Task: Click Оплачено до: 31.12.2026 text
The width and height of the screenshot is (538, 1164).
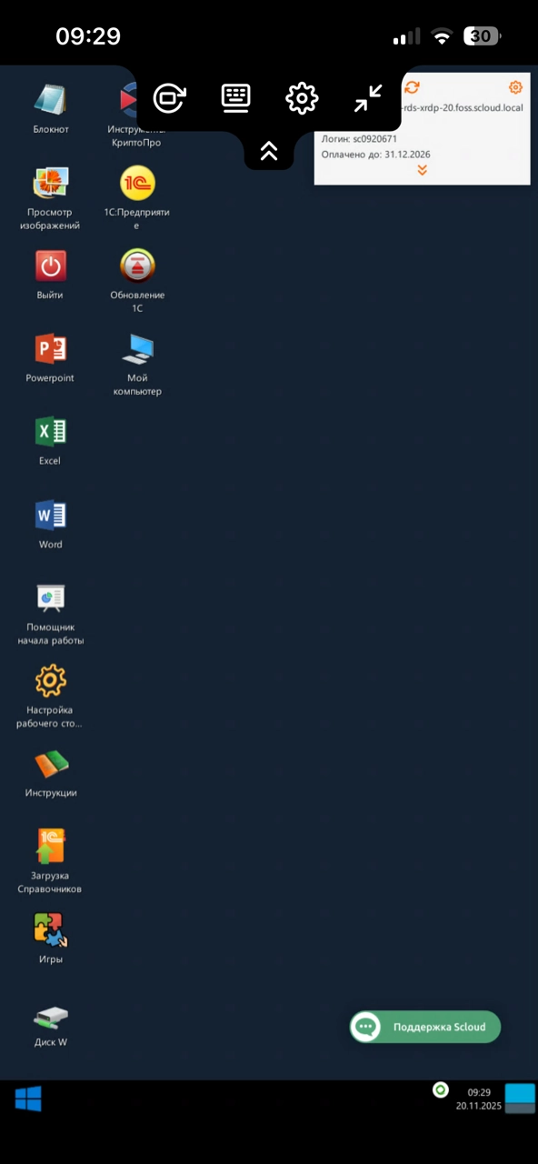Action: (x=375, y=155)
